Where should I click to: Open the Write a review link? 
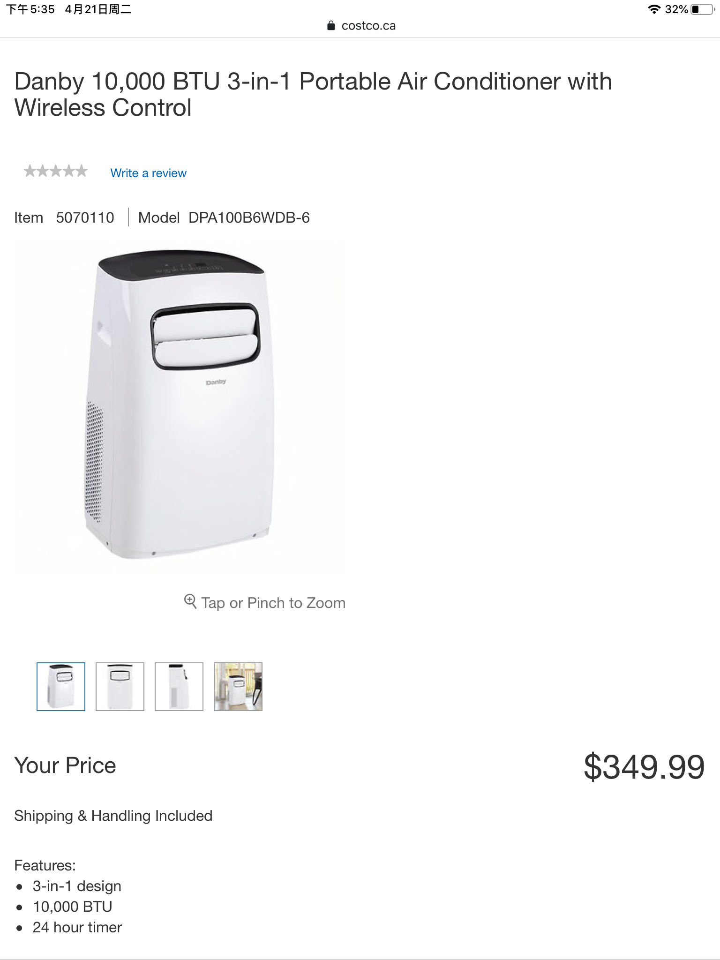click(x=148, y=173)
